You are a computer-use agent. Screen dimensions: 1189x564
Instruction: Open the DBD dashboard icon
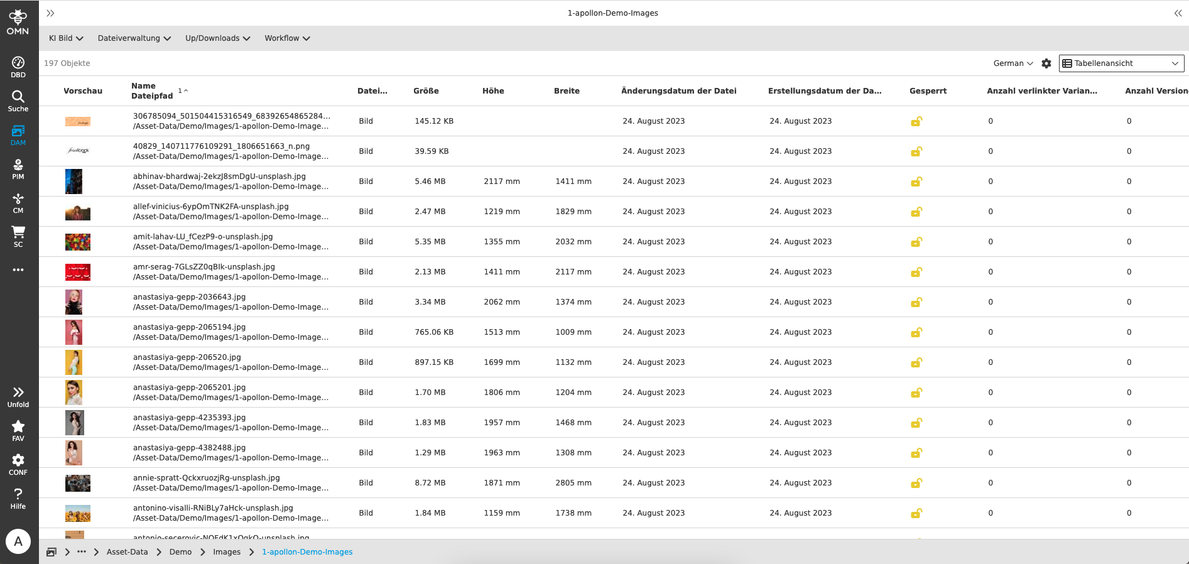click(18, 67)
